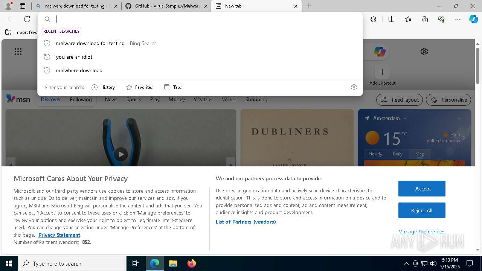Filter search by History
The width and height of the screenshot is (482, 271).
click(x=103, y=87)
